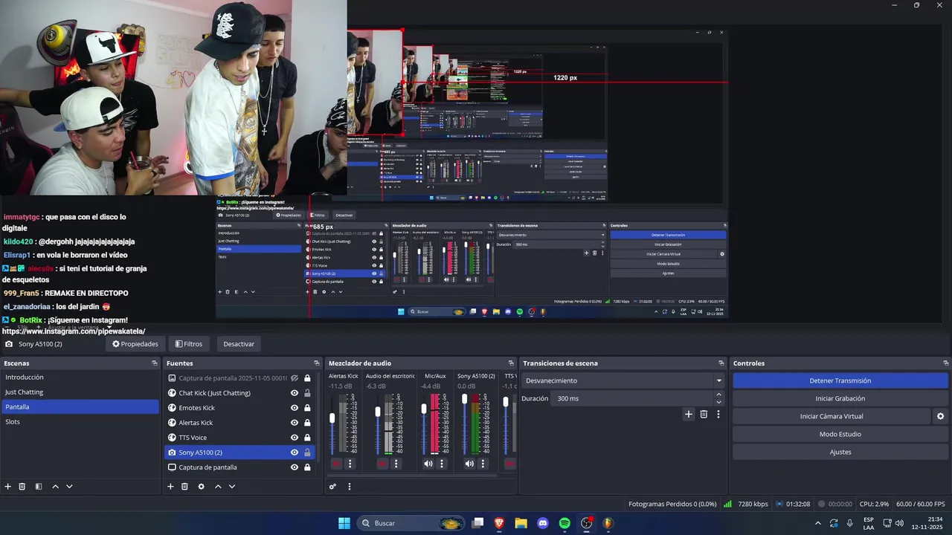Image resolution: width=952 pixels, height=535 pixels.
Task: Add a new scene with plus icon
Action: (8, 487)
